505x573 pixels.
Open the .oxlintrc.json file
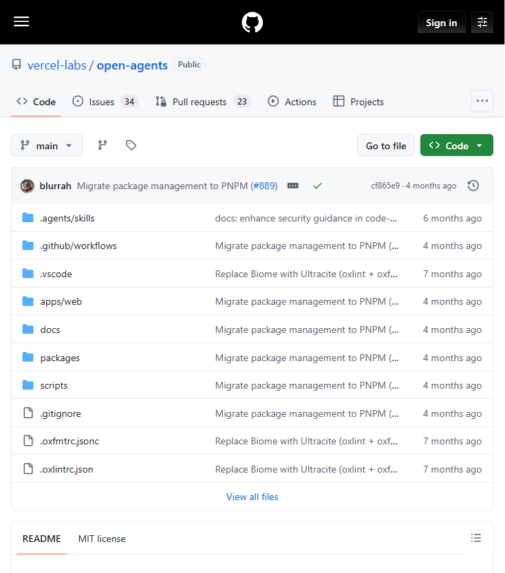click(x=67, y=469)
